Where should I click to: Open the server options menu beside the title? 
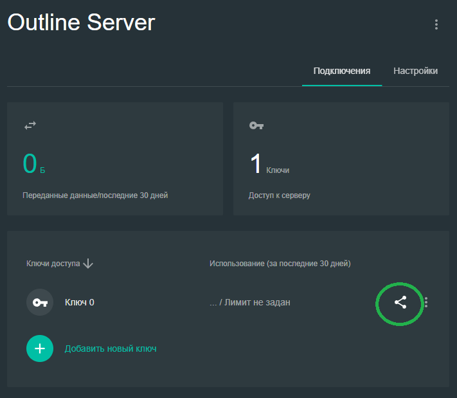click(x=436, y=24)
